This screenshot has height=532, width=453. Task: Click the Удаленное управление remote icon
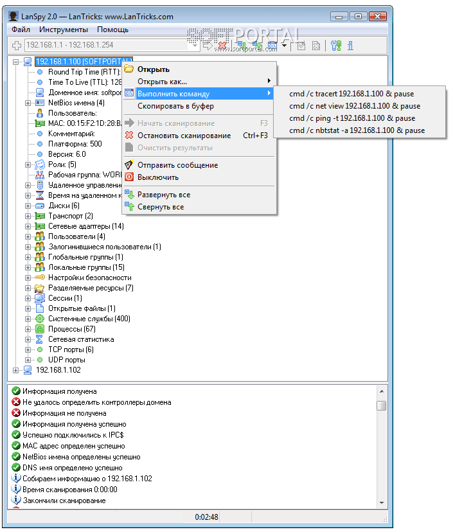click(40, 185)
